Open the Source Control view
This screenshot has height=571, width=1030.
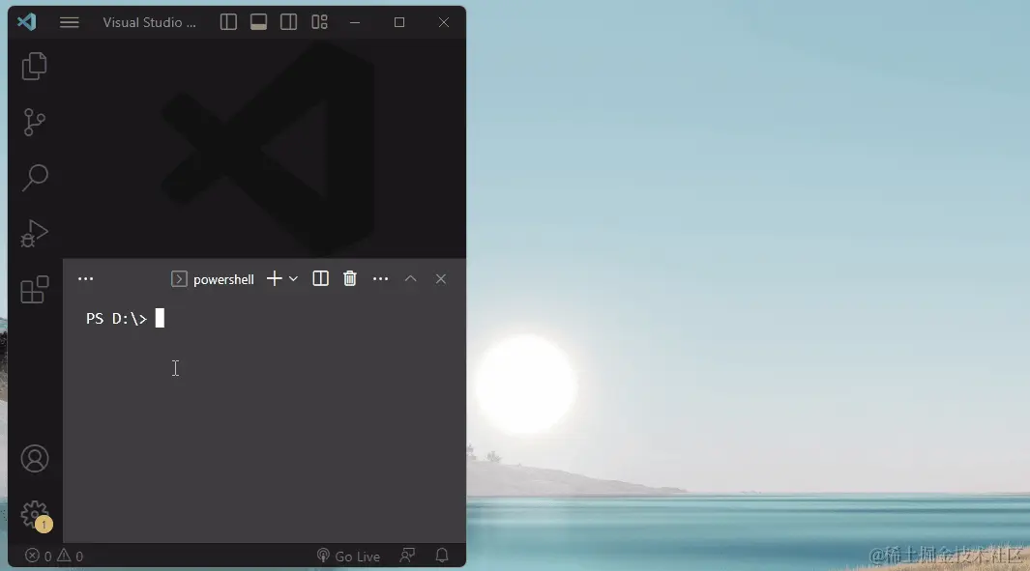pos(34,122)
